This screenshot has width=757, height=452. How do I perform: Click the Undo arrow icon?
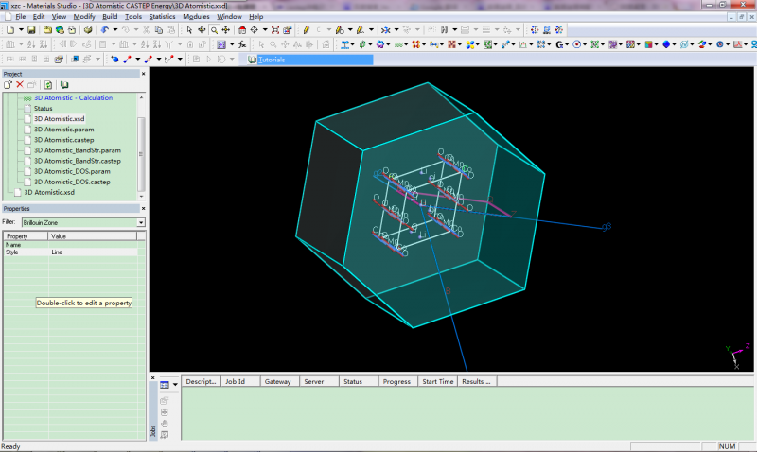click(x=103, y=30)
